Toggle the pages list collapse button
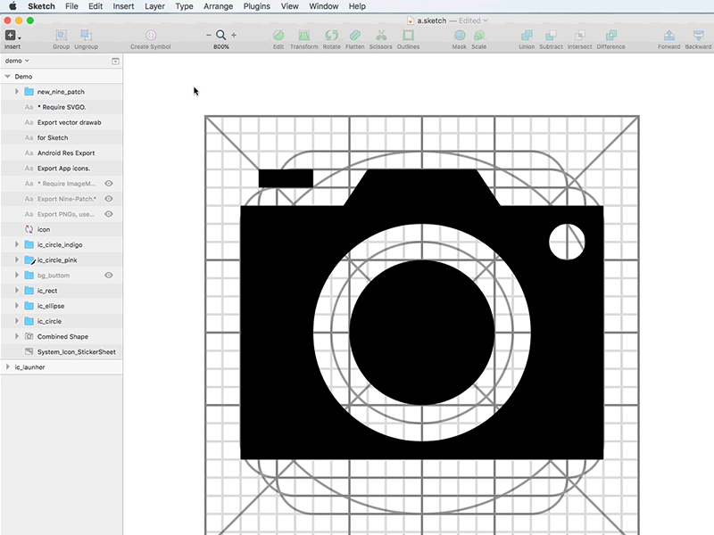This screenshot has width=714, height=535. coord(116,61)
